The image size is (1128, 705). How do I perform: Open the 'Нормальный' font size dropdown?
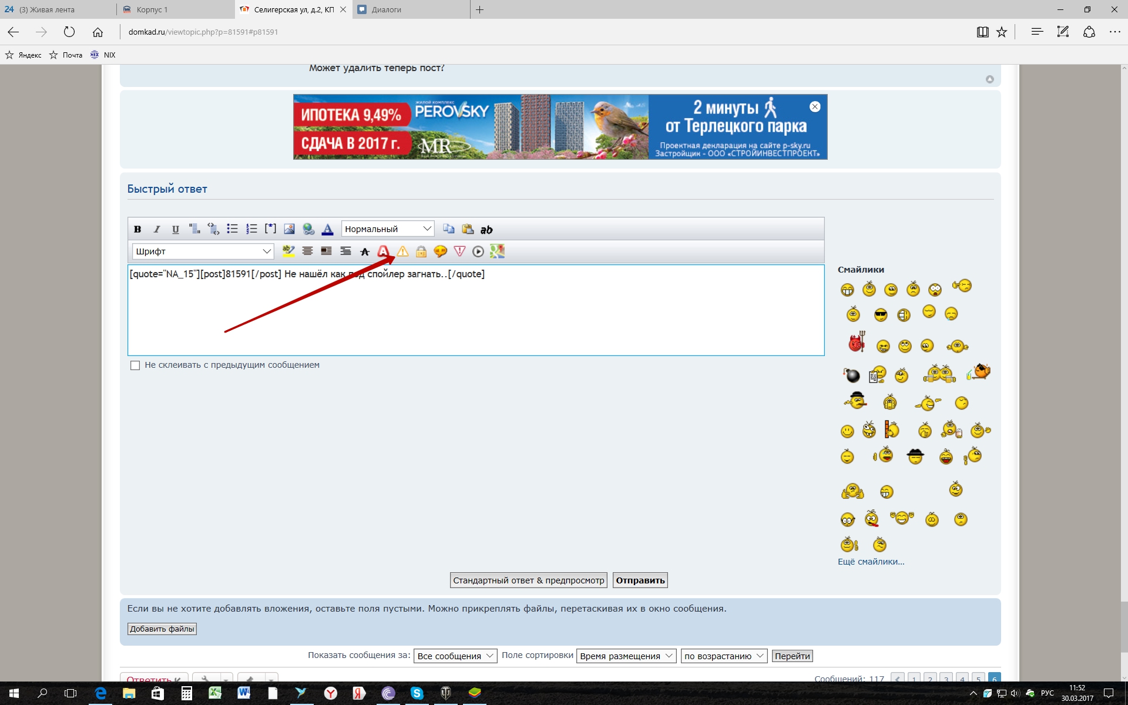(388, 229)
